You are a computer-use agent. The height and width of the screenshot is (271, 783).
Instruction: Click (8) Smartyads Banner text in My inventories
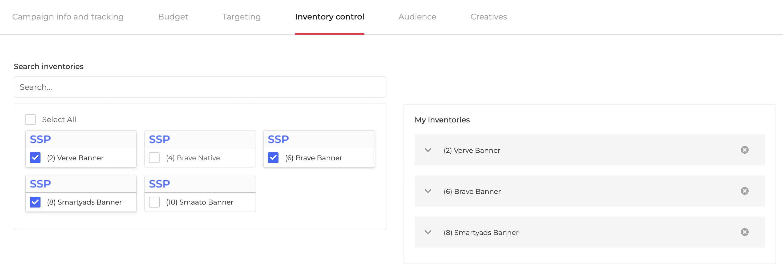(481, 232)
